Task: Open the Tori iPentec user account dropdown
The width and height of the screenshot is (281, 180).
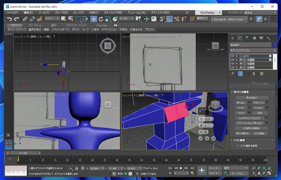Action: pyautogui.click(x=208, y=13)
